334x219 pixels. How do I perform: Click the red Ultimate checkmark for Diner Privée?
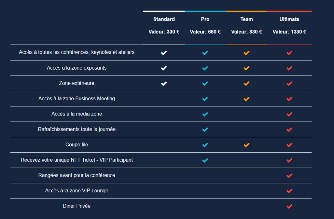click(289, 206)
